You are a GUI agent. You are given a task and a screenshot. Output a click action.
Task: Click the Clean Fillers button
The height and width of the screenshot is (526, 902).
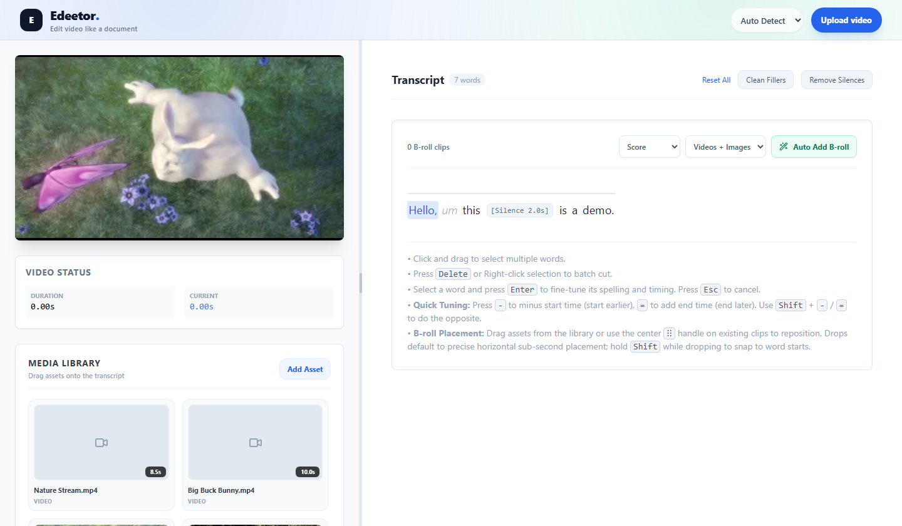tap(766, 80)
